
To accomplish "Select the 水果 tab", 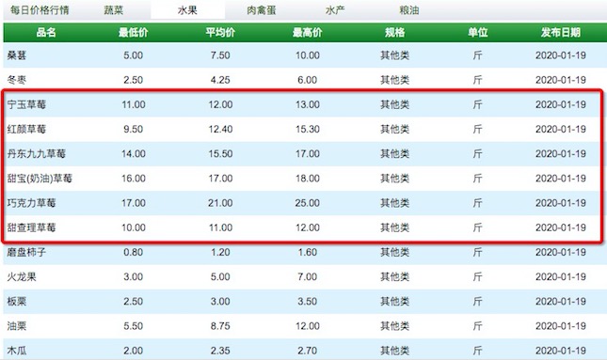I will pyautogui.click(x=188, y=10).
